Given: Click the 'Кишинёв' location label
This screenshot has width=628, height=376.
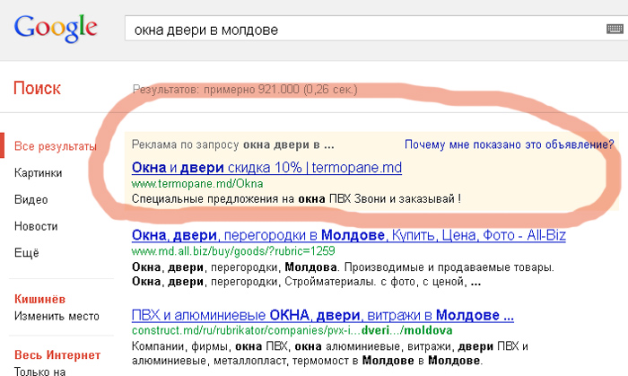Looking at the screenshot, I should (39, 299).
